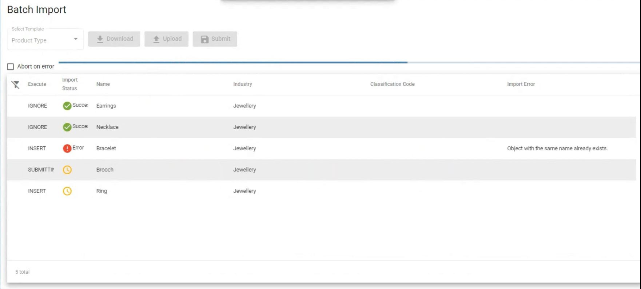641x289 pixels.
Task: Select the Bracelet row name
Action: coord(106,148)
